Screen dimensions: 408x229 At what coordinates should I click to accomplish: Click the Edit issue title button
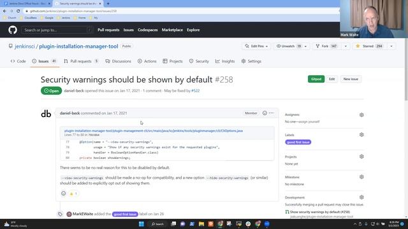[x=331, y=79]
